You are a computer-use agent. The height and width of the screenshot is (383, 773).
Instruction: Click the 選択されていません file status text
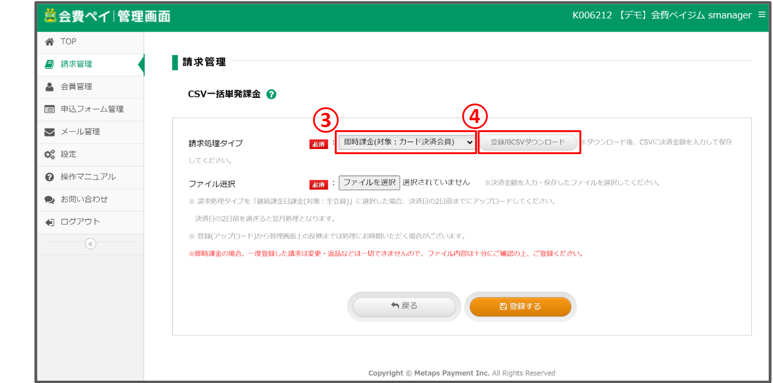(x=436, y=182)
